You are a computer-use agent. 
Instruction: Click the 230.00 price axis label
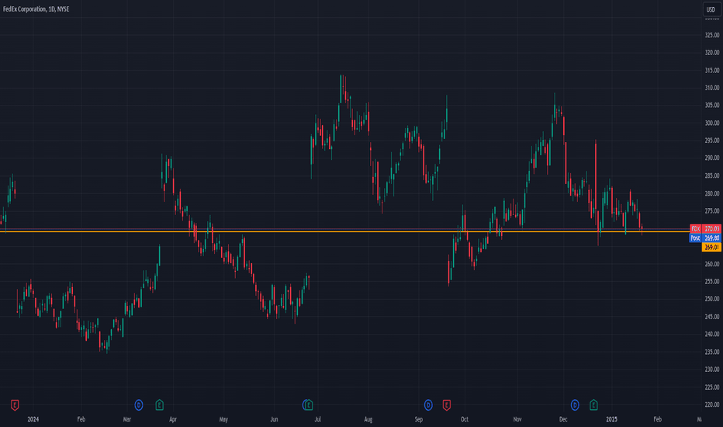tap(712, 370)
